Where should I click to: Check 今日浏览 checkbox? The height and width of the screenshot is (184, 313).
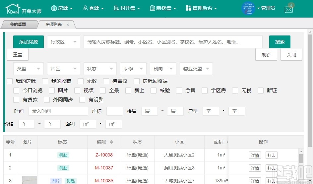pos(16,91)
